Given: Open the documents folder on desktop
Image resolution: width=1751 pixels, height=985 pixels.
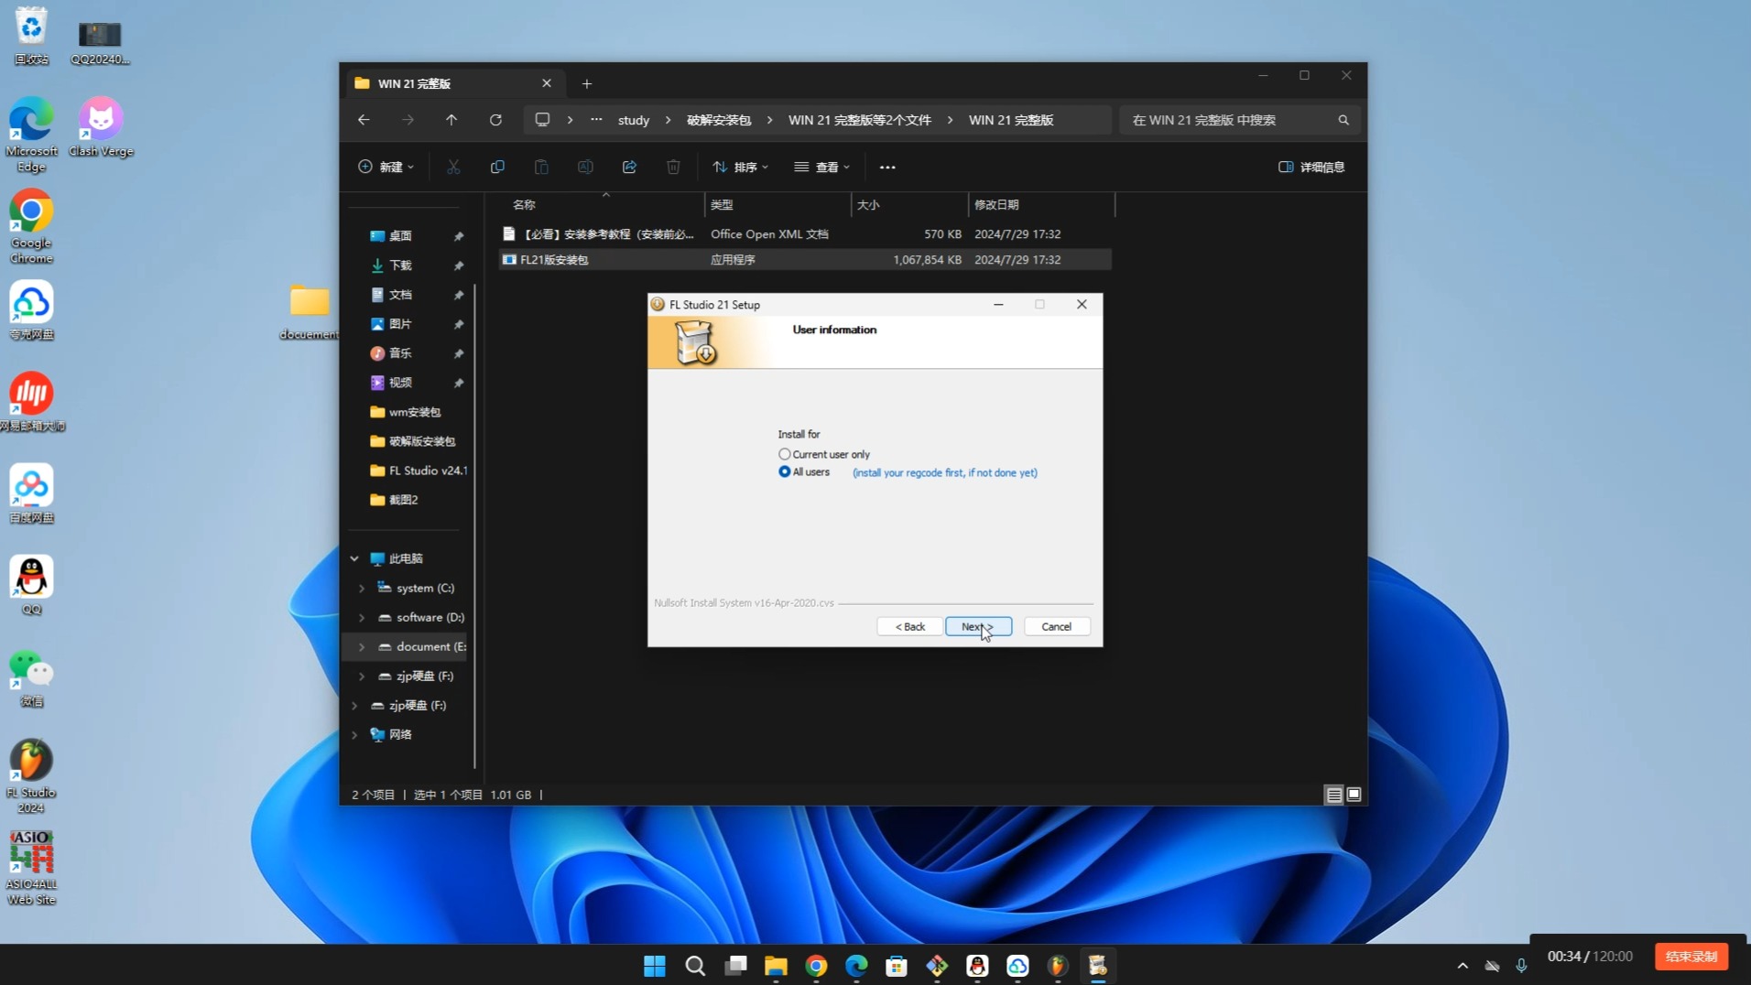Looking at the screenshot, I should 310,312.
